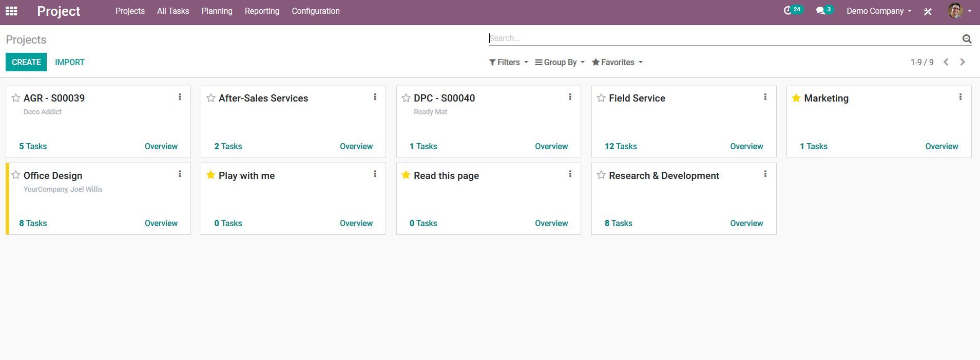Expand the Group By dropdown
The image size is (980, 360).
(x=560, y=62)
